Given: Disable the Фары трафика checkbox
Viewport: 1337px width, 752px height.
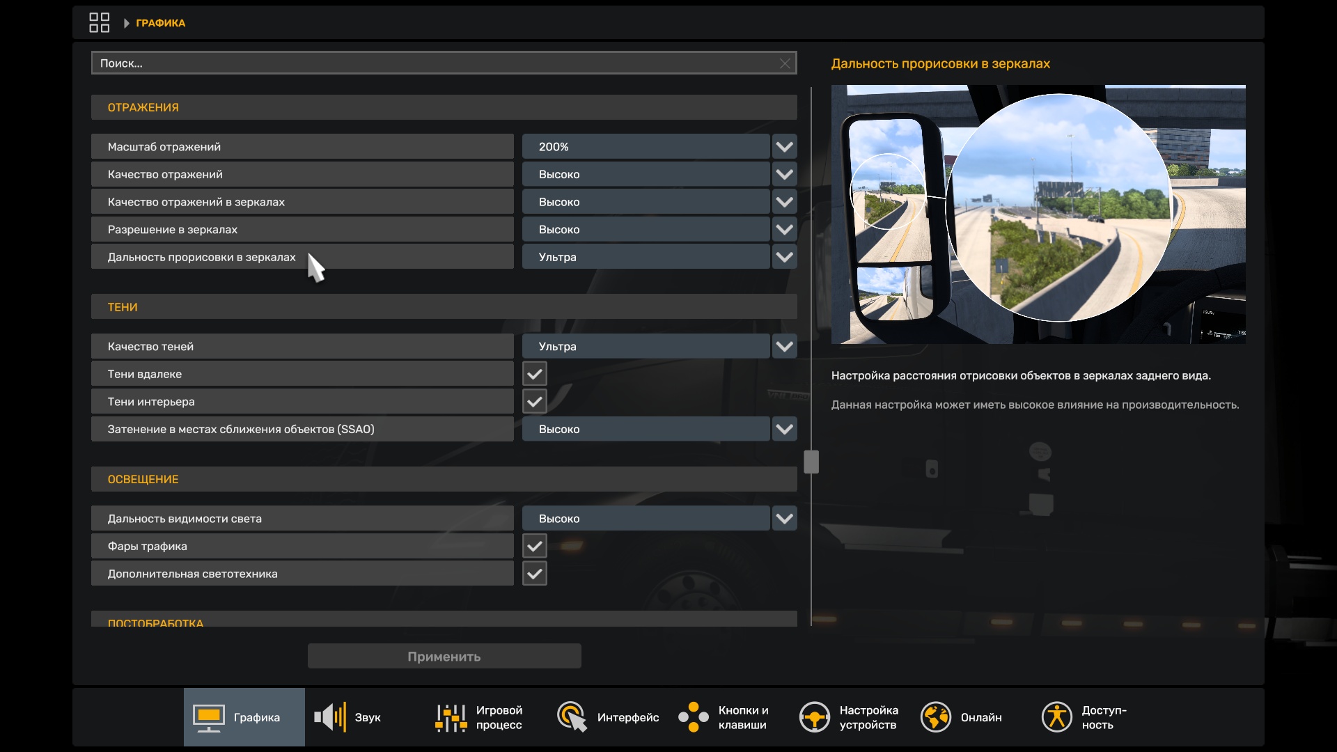Looking at the screenshot, I should [534, 547].
